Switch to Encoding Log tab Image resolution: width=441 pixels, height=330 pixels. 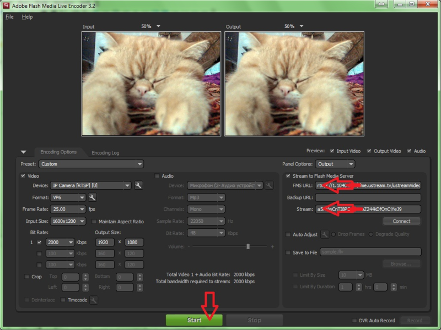tap(105, 153)
